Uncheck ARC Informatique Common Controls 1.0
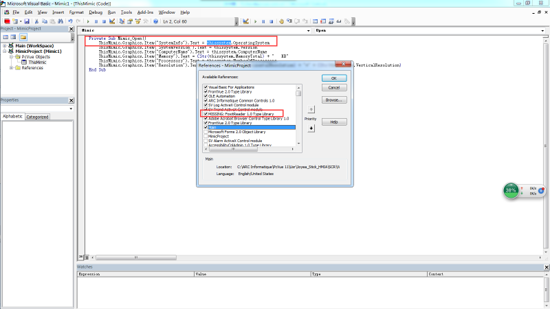 pyautogui.click(x=206, y=100)
